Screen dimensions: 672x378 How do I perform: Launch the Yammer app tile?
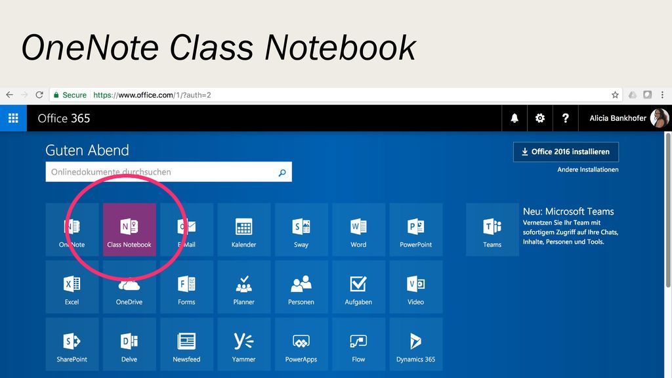[244, 344]
